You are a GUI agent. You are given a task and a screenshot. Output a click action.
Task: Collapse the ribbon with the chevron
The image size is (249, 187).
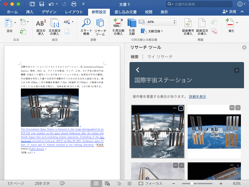[242, 12]
